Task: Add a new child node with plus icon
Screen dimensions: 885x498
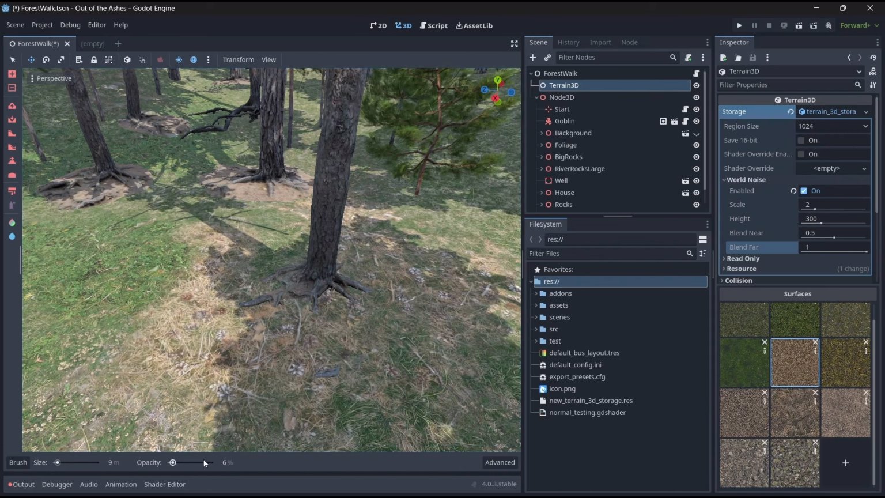Action: [x=533, y=58]
